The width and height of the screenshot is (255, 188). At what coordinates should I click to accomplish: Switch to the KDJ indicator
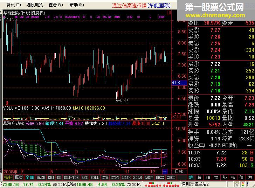51,177
